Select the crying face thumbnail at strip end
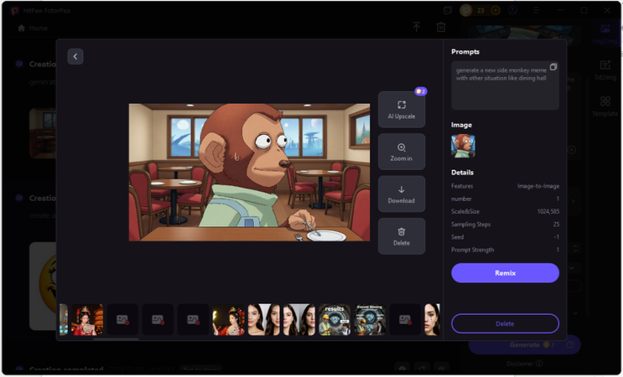 (x=433, y=320)
